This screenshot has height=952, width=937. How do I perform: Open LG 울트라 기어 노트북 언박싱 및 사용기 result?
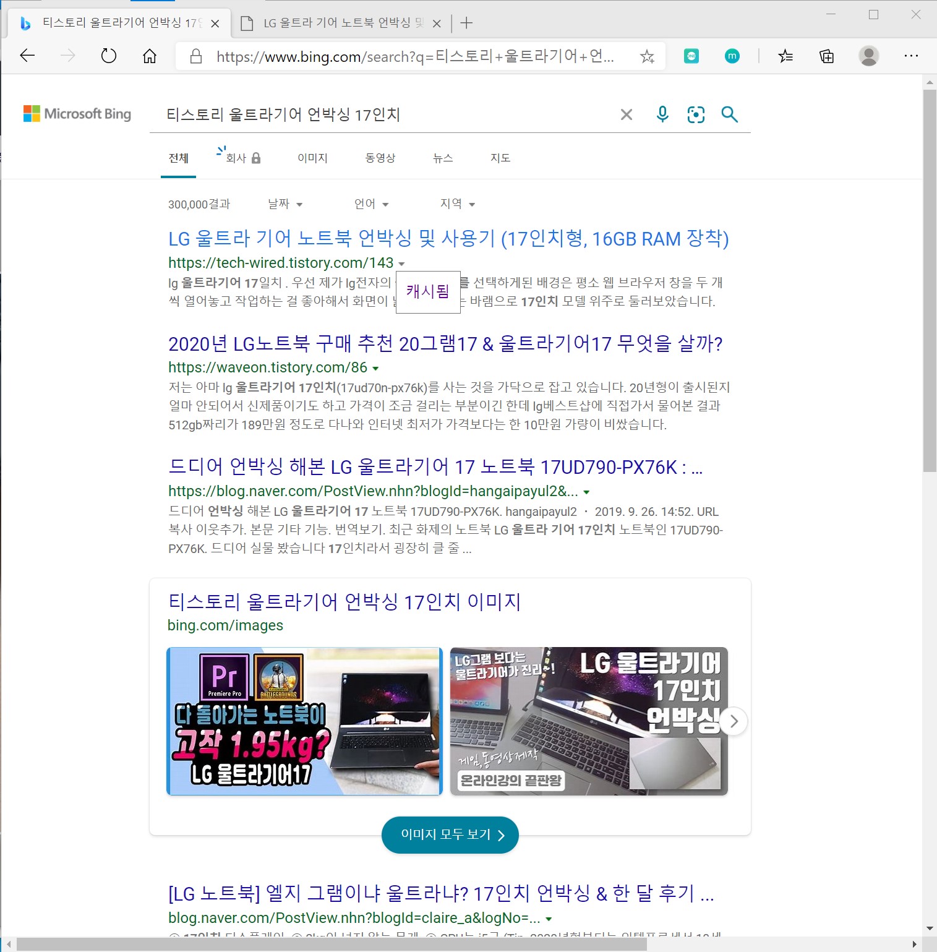click(x=448, y=239)
